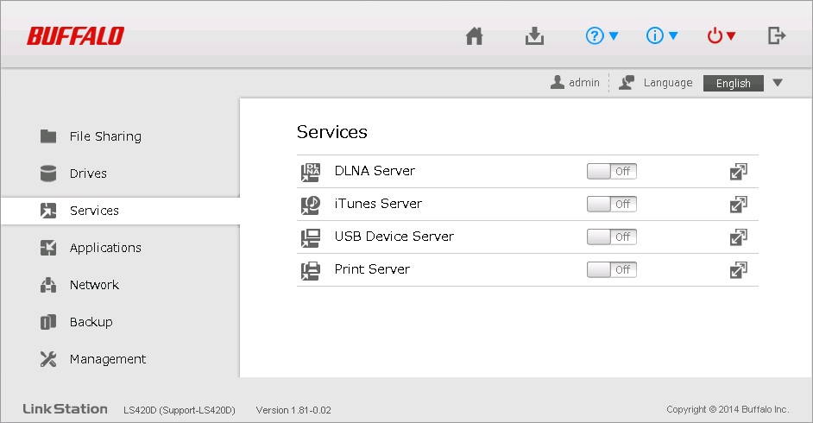Enable the Print Server toggle
Image resolution: width=813 pixels, height=423 pixels.
[x=612, y=270]
